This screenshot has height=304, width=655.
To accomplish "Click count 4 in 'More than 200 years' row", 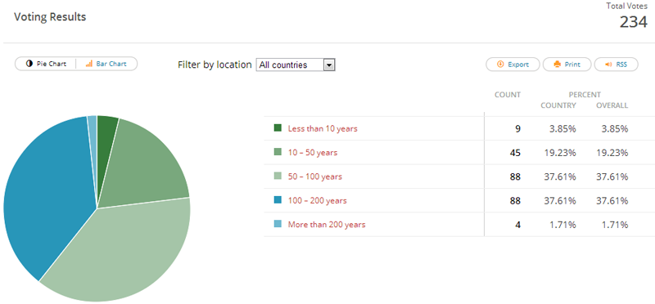I will (x=518, y=225).
